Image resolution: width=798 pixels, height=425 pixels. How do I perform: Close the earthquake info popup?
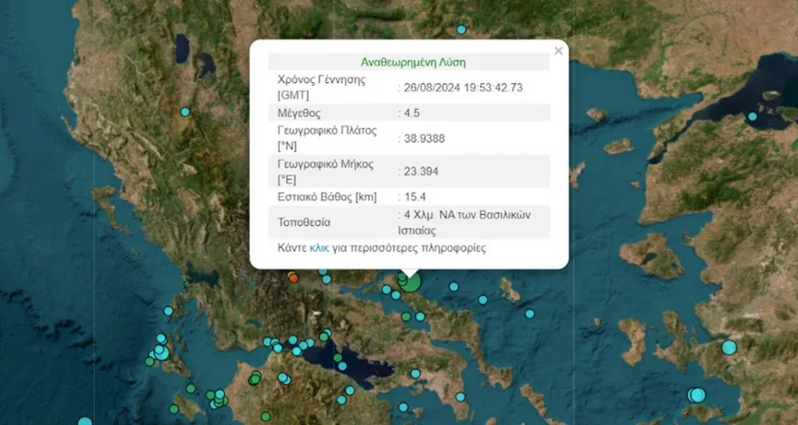click(x=558, y=51)
